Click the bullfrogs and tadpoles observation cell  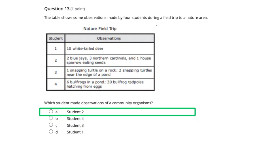[109, 84]
